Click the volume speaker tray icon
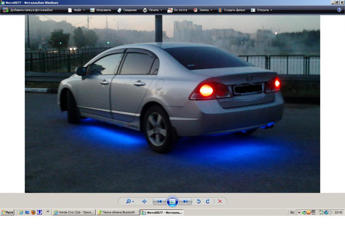This screenshot has height=252, width=345. [330, 212]
